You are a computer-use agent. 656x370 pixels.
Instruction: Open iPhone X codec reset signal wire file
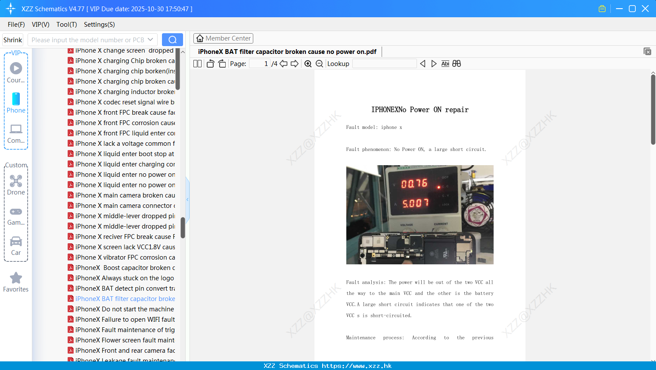coord(121,102)
